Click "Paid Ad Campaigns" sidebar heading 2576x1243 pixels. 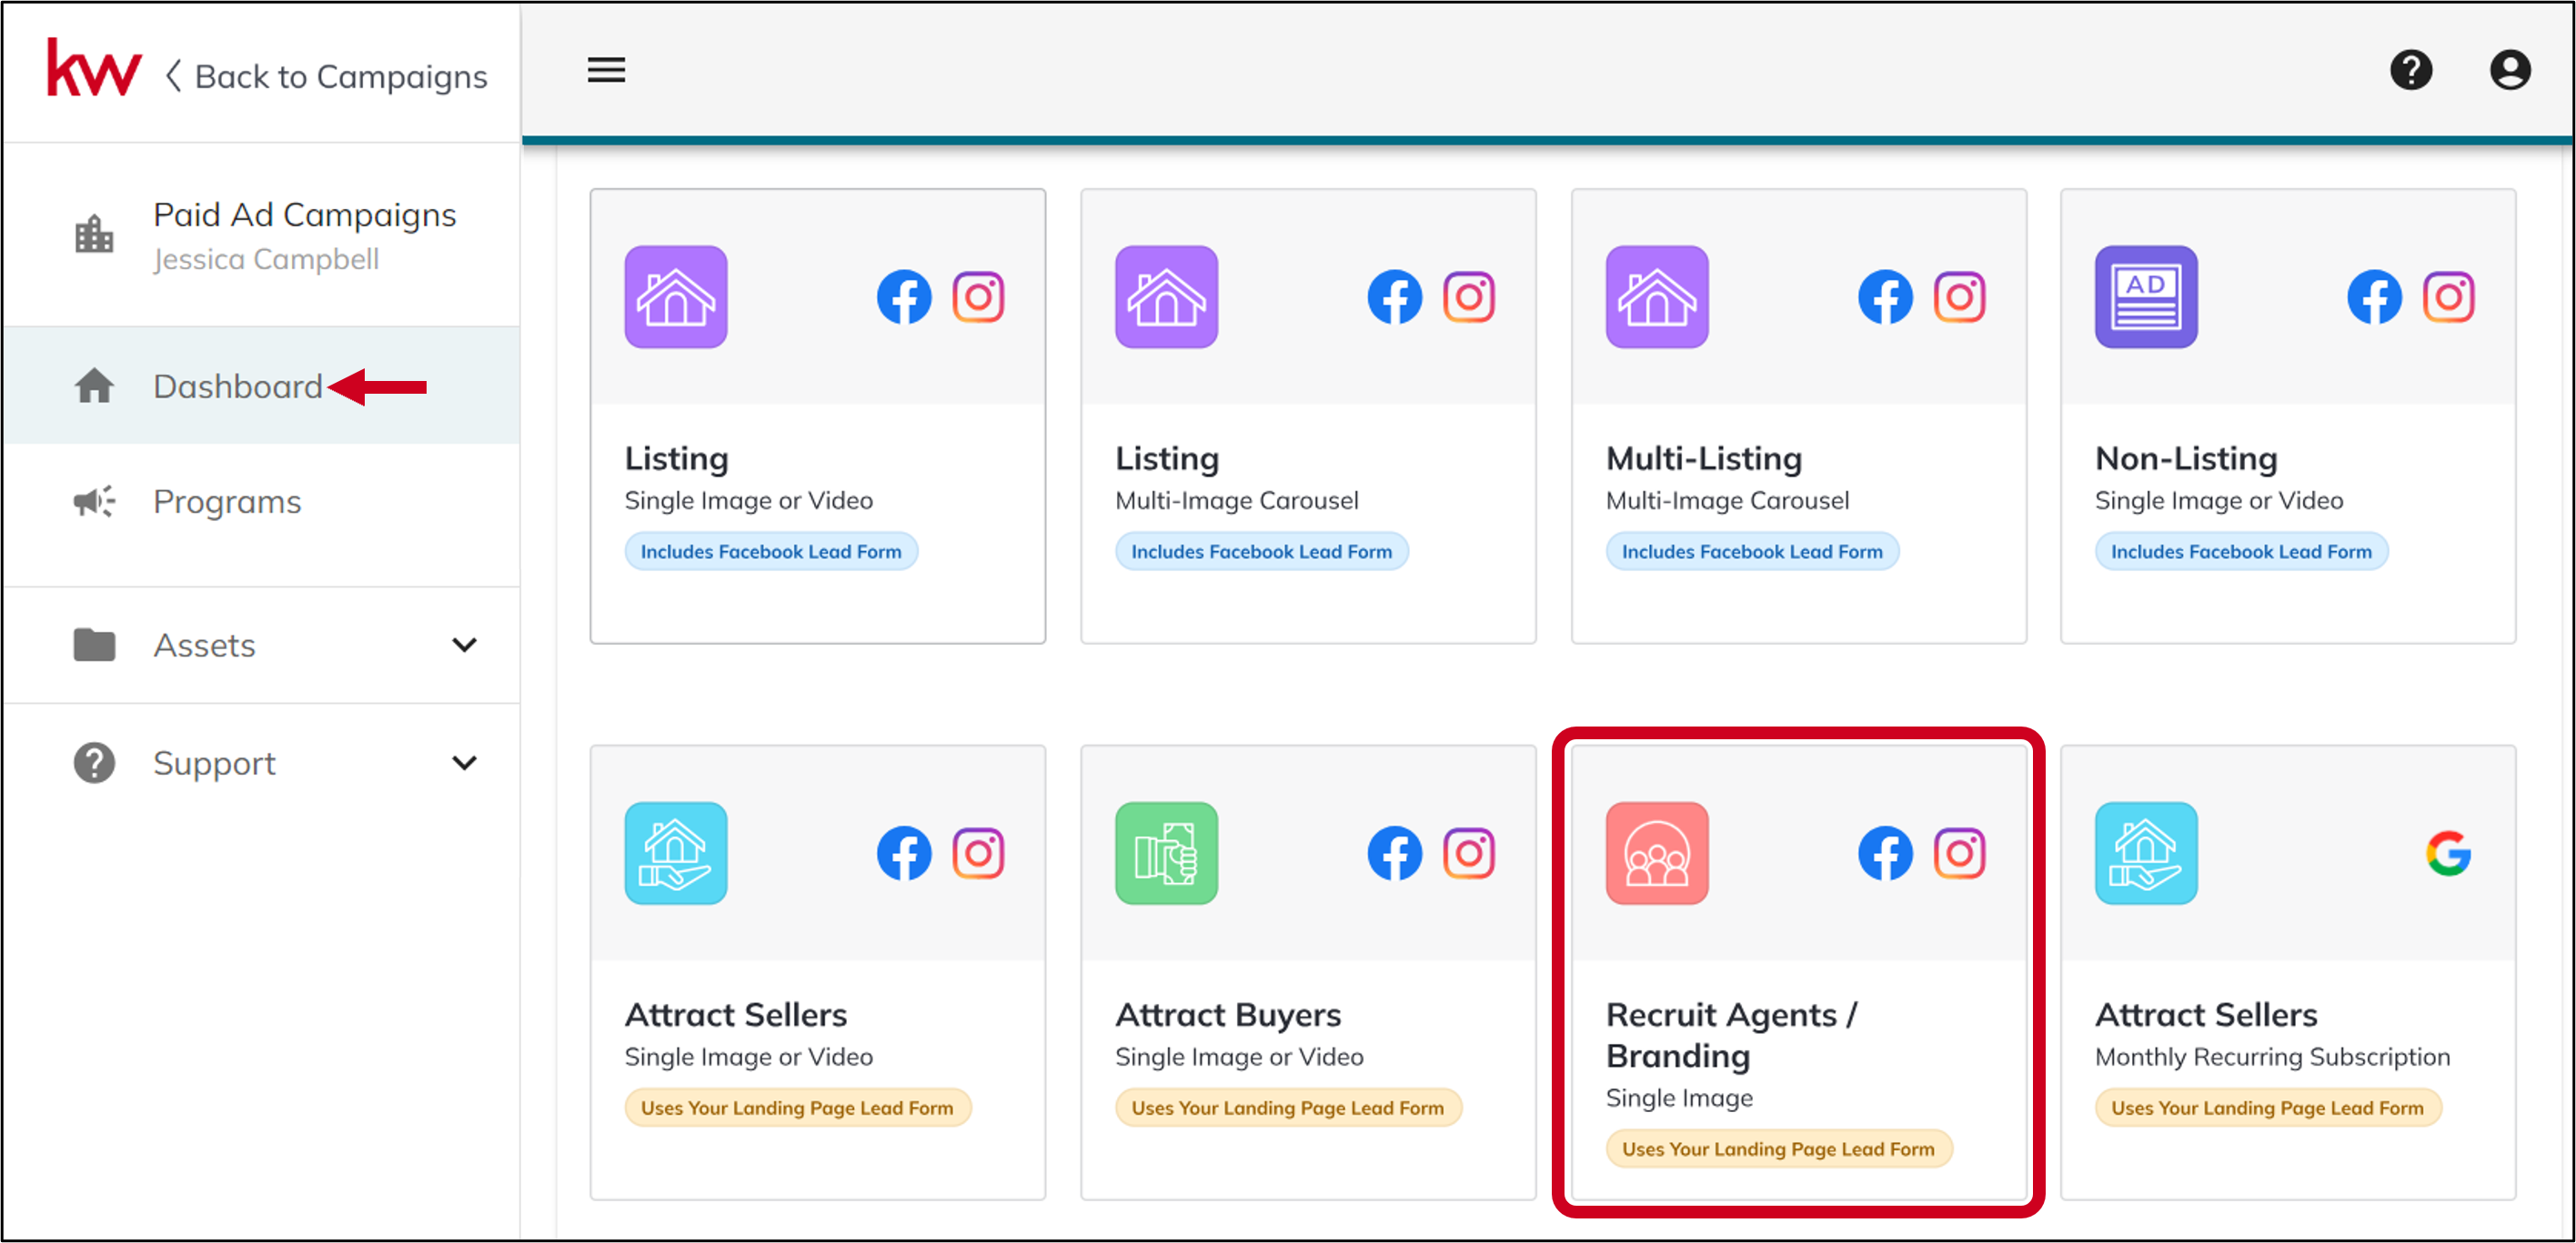(304, 214)
